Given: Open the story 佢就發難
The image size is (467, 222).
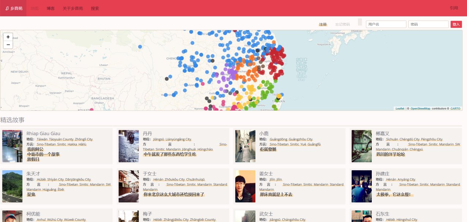Looking at the screenshot, I should [x=268, y=149].
